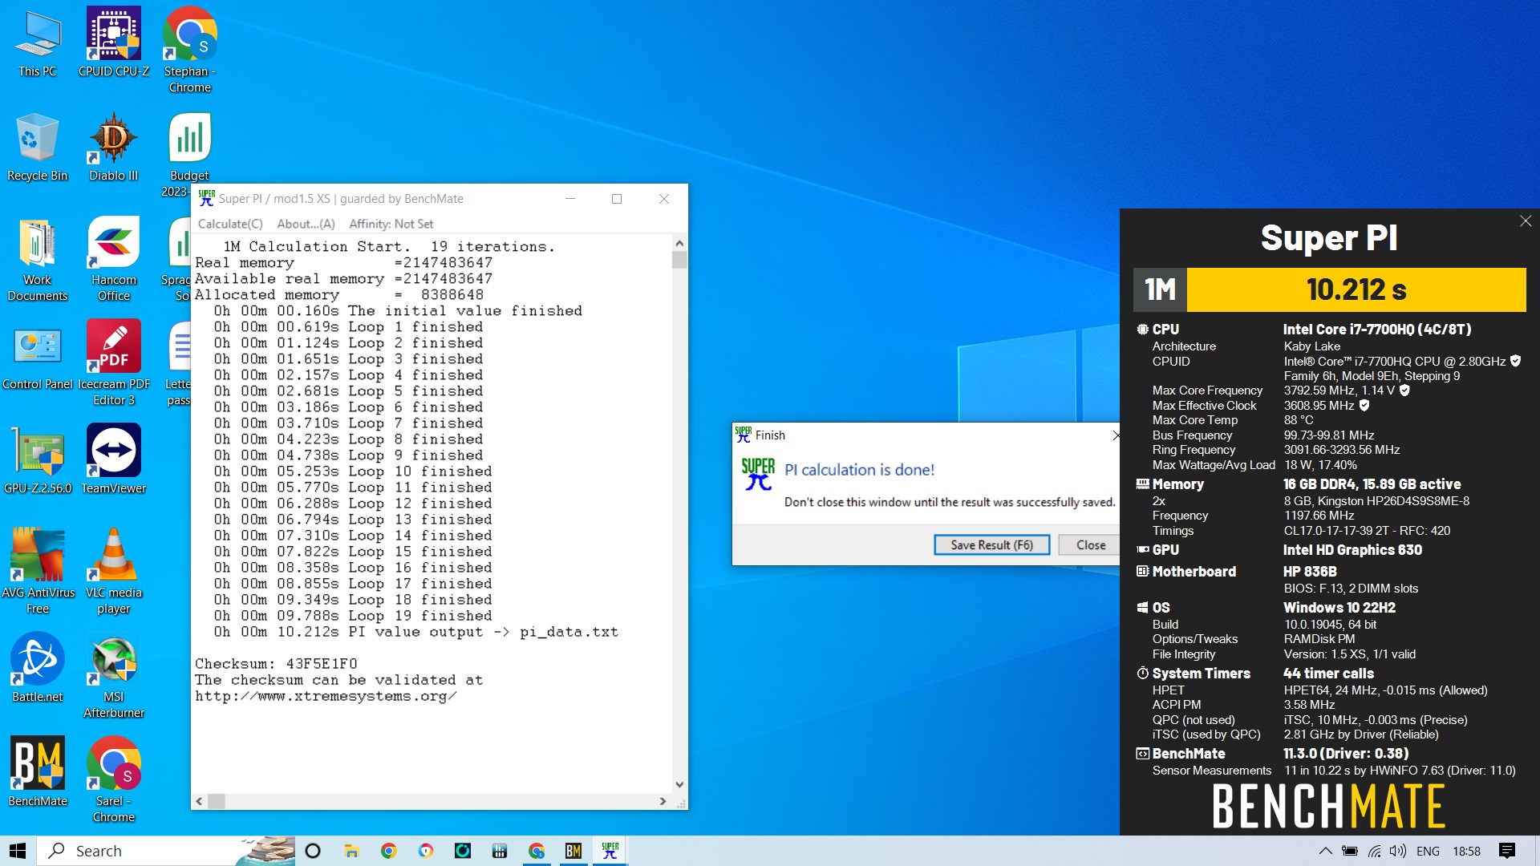
Task: Click the taskbar Search box
Action: pyautogui.click(x=166, y=851)
